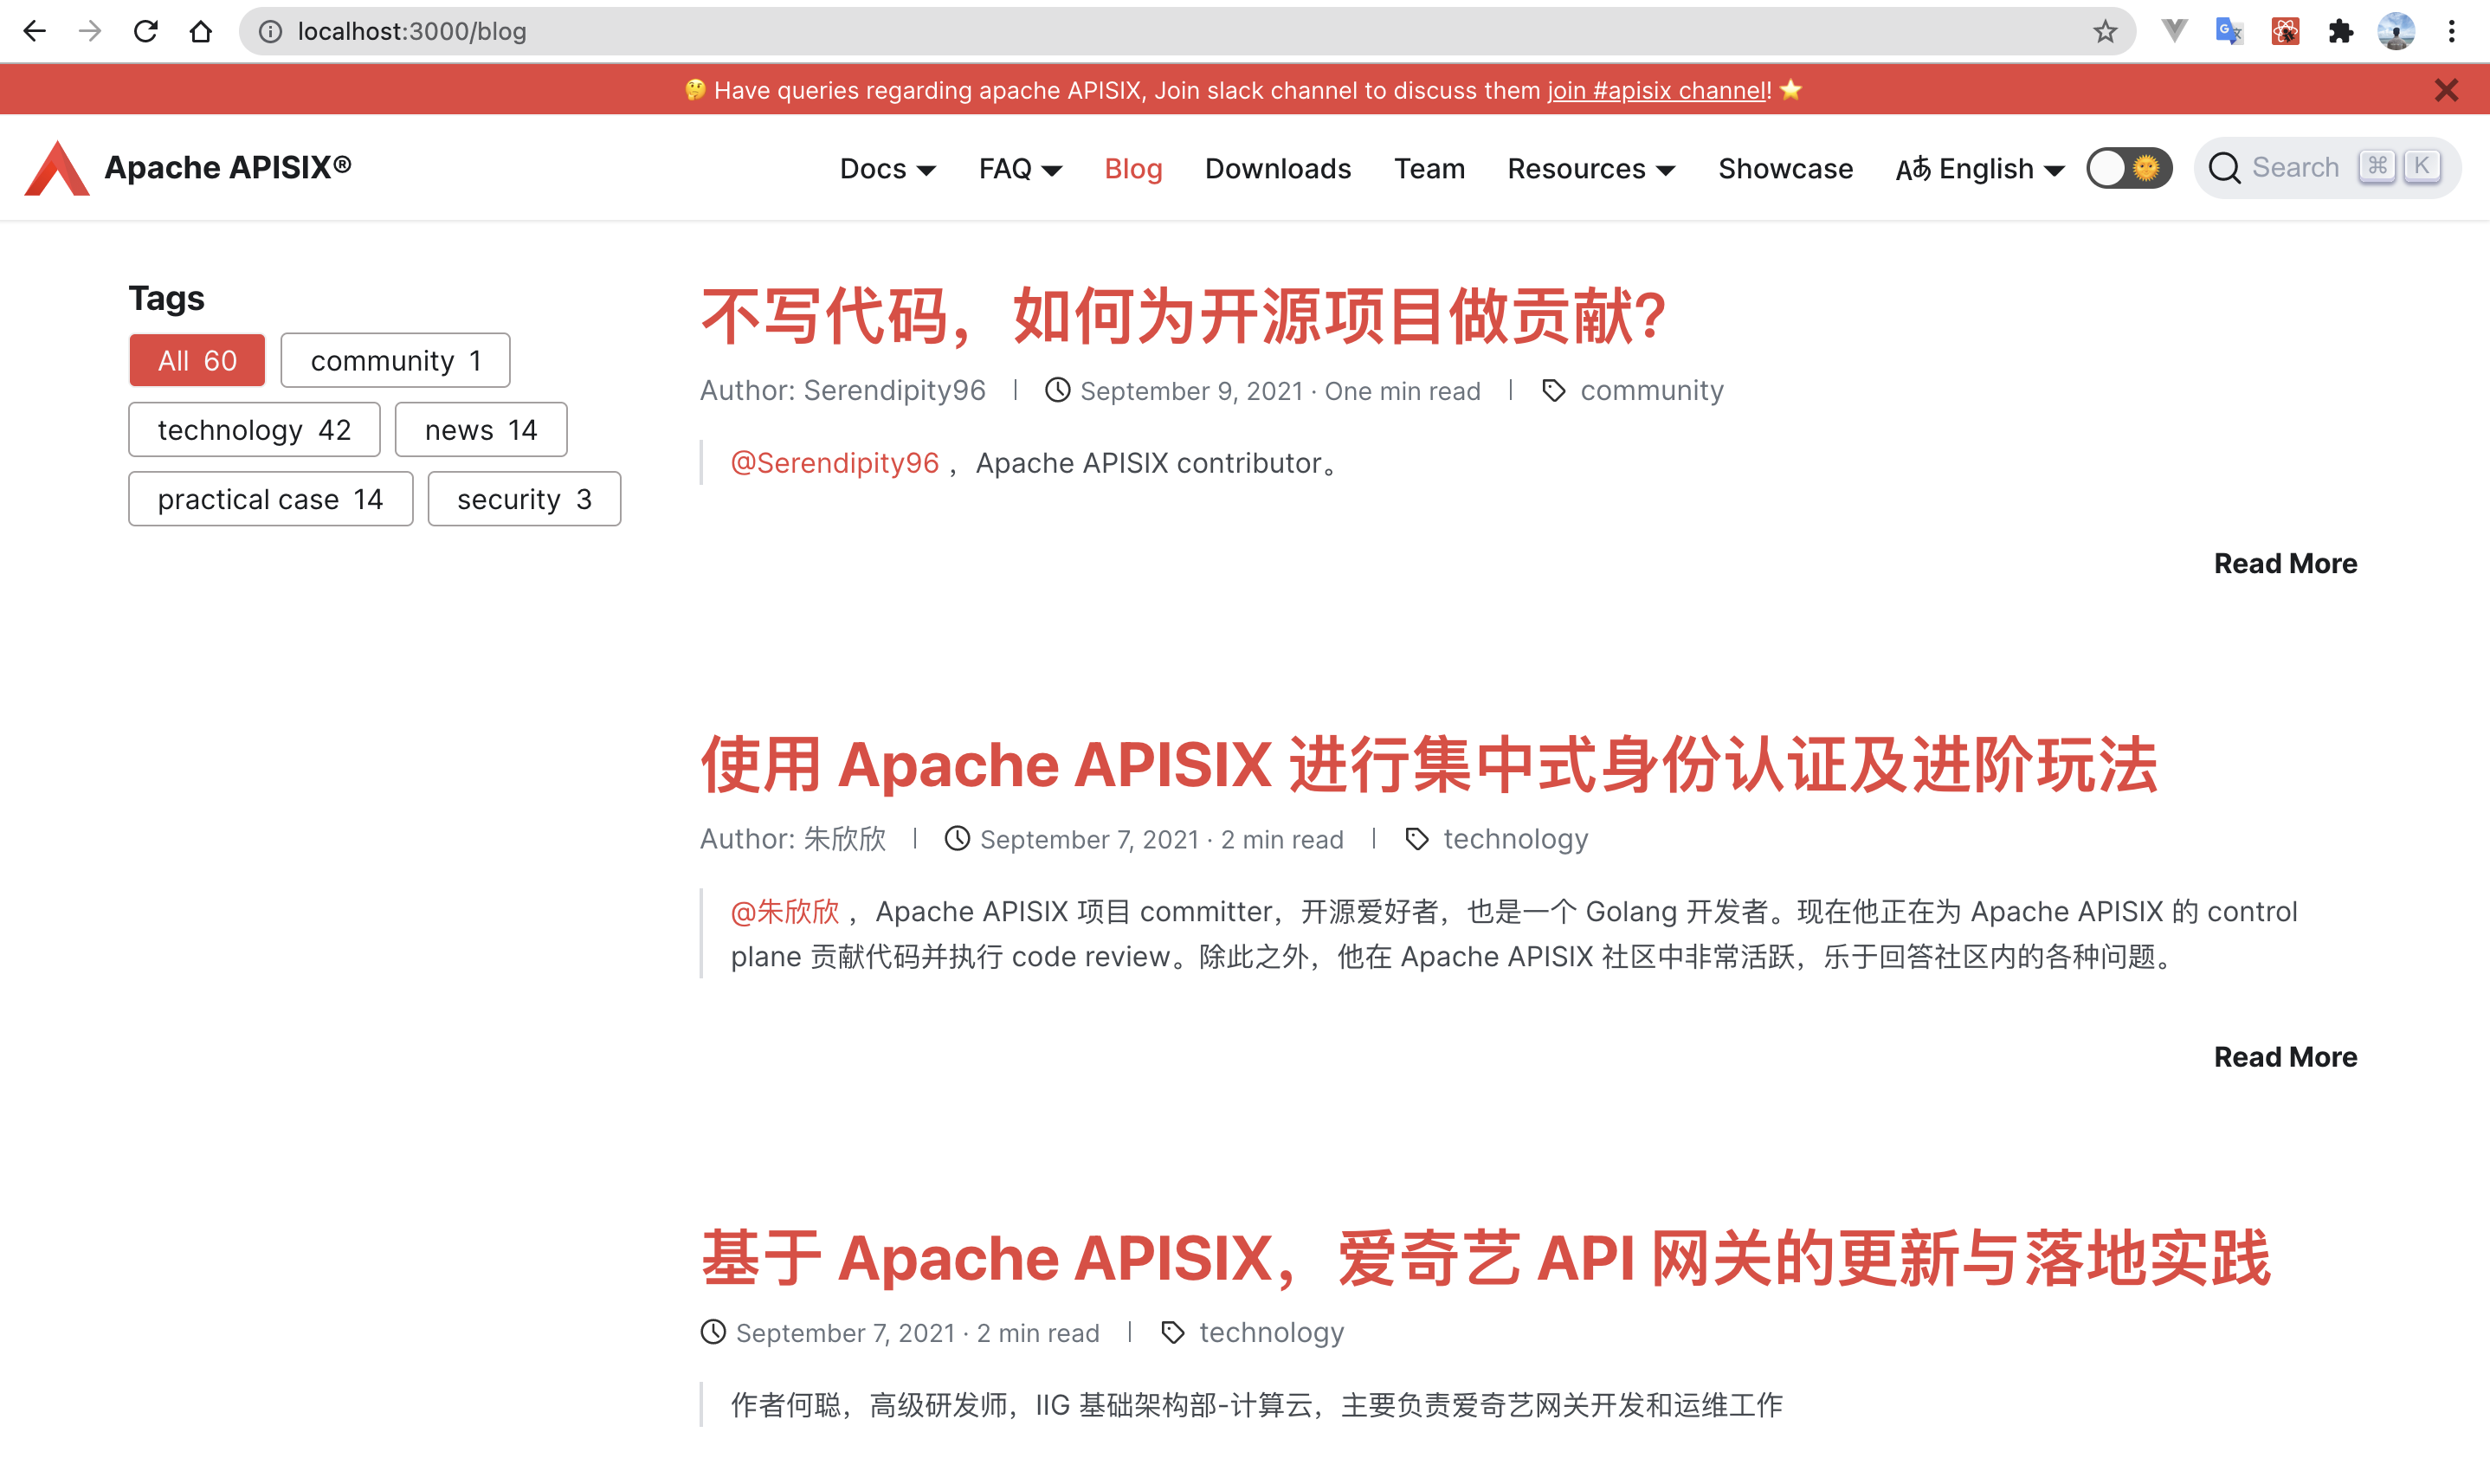The width and height of the screenshot is (2490, 1484).
Task: Open the browser extensions puzzle icon
Action: 2340,31
